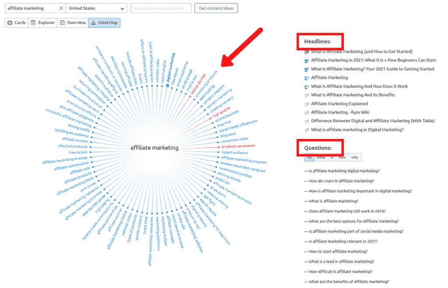
Task: Click megaphone icon beside 'What is Affiliate Marketing (and How'
Action: pyautogui.click(x=307, y=52)
